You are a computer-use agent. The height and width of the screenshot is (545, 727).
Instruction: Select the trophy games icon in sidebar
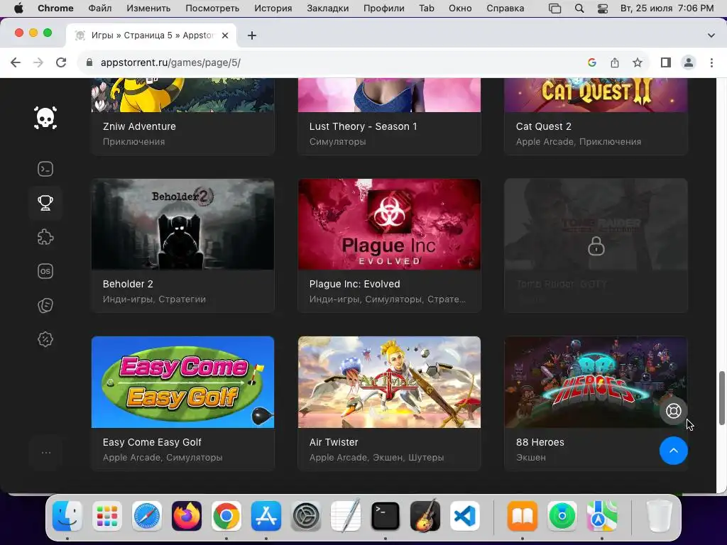45,203
